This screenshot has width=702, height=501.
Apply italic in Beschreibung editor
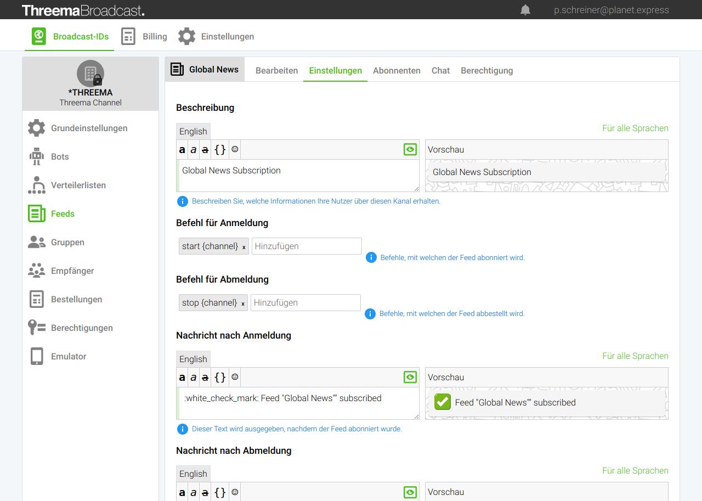(193, 149)
